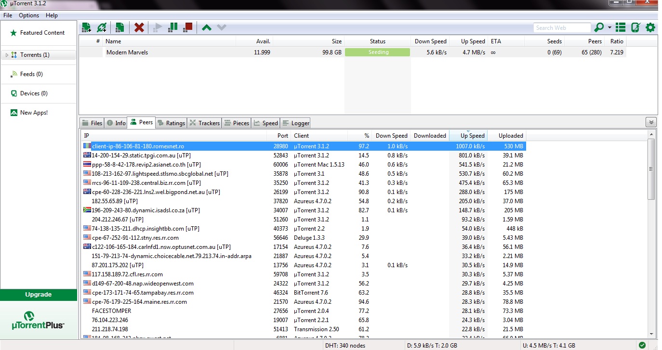The image size is (662, 350).
Task: Click the Add Torrent toolbar icon
Action: coord(86,27)
